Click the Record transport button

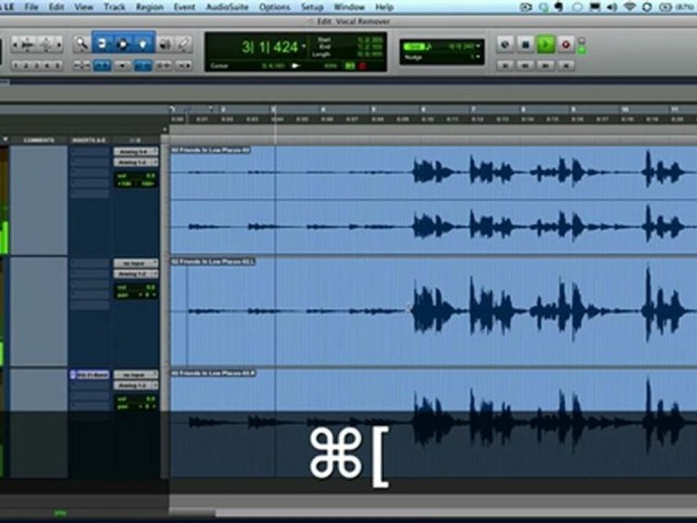click(x=566, y=44)
